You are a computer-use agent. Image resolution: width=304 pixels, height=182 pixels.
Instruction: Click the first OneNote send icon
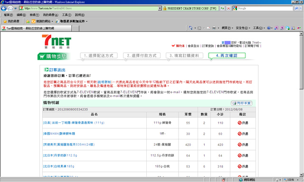coord(276,28)
